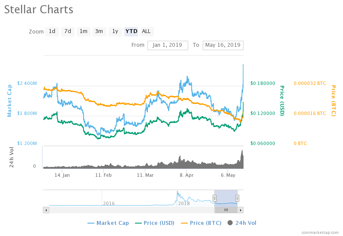Select the 7d zoom range

click(68, 31)
